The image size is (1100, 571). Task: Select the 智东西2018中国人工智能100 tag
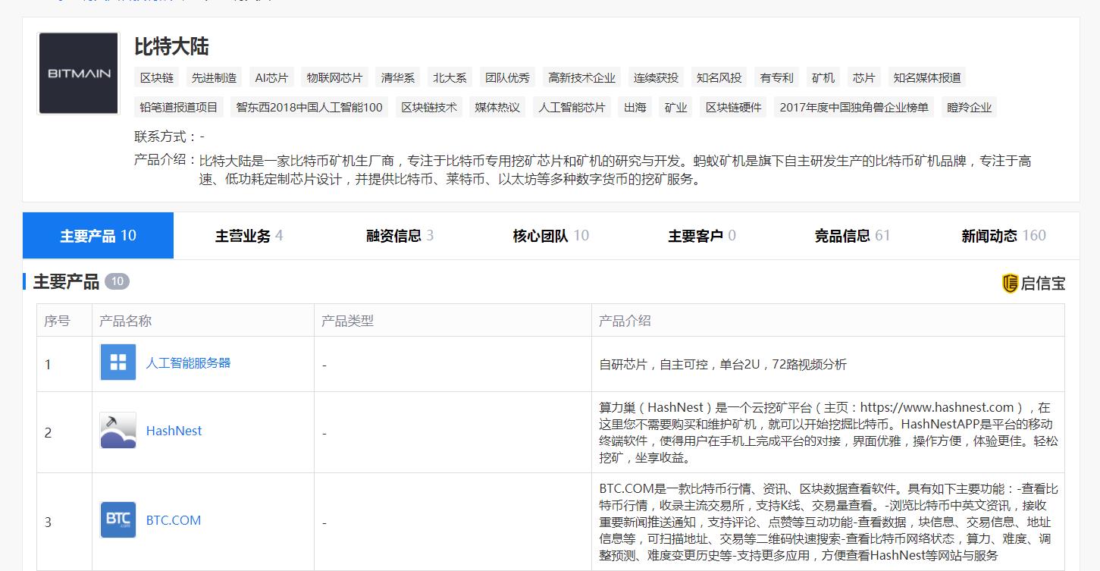(309, 107)
